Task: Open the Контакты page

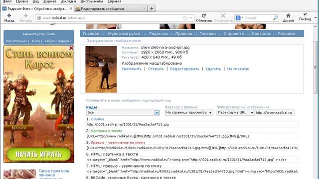Action: 261,34
